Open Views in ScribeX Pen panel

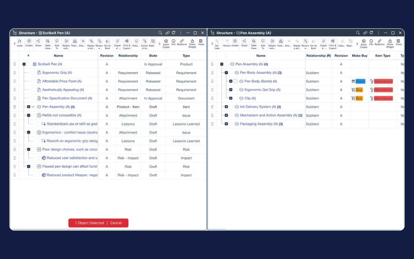[x=201, y=42]
